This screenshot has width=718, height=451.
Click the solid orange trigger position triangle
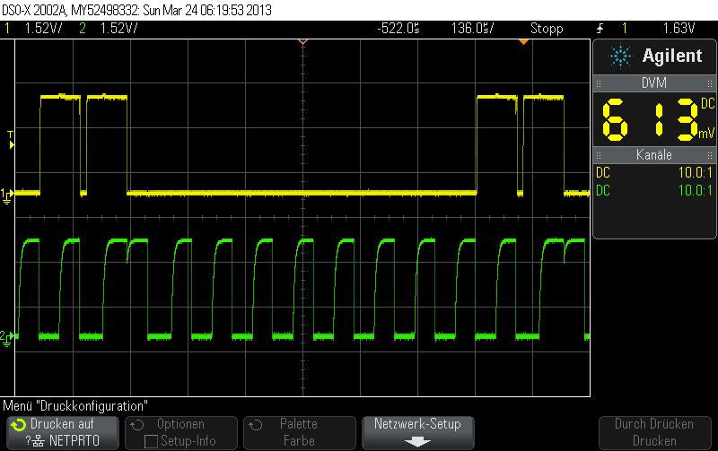[523, 42]
